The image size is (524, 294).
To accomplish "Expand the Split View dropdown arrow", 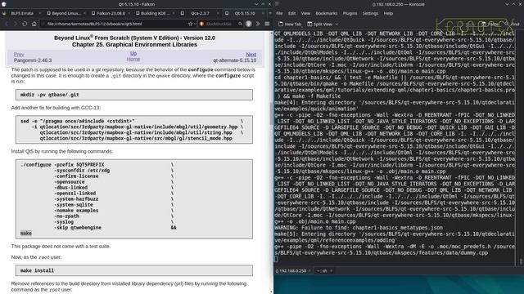I will point(337,24).
